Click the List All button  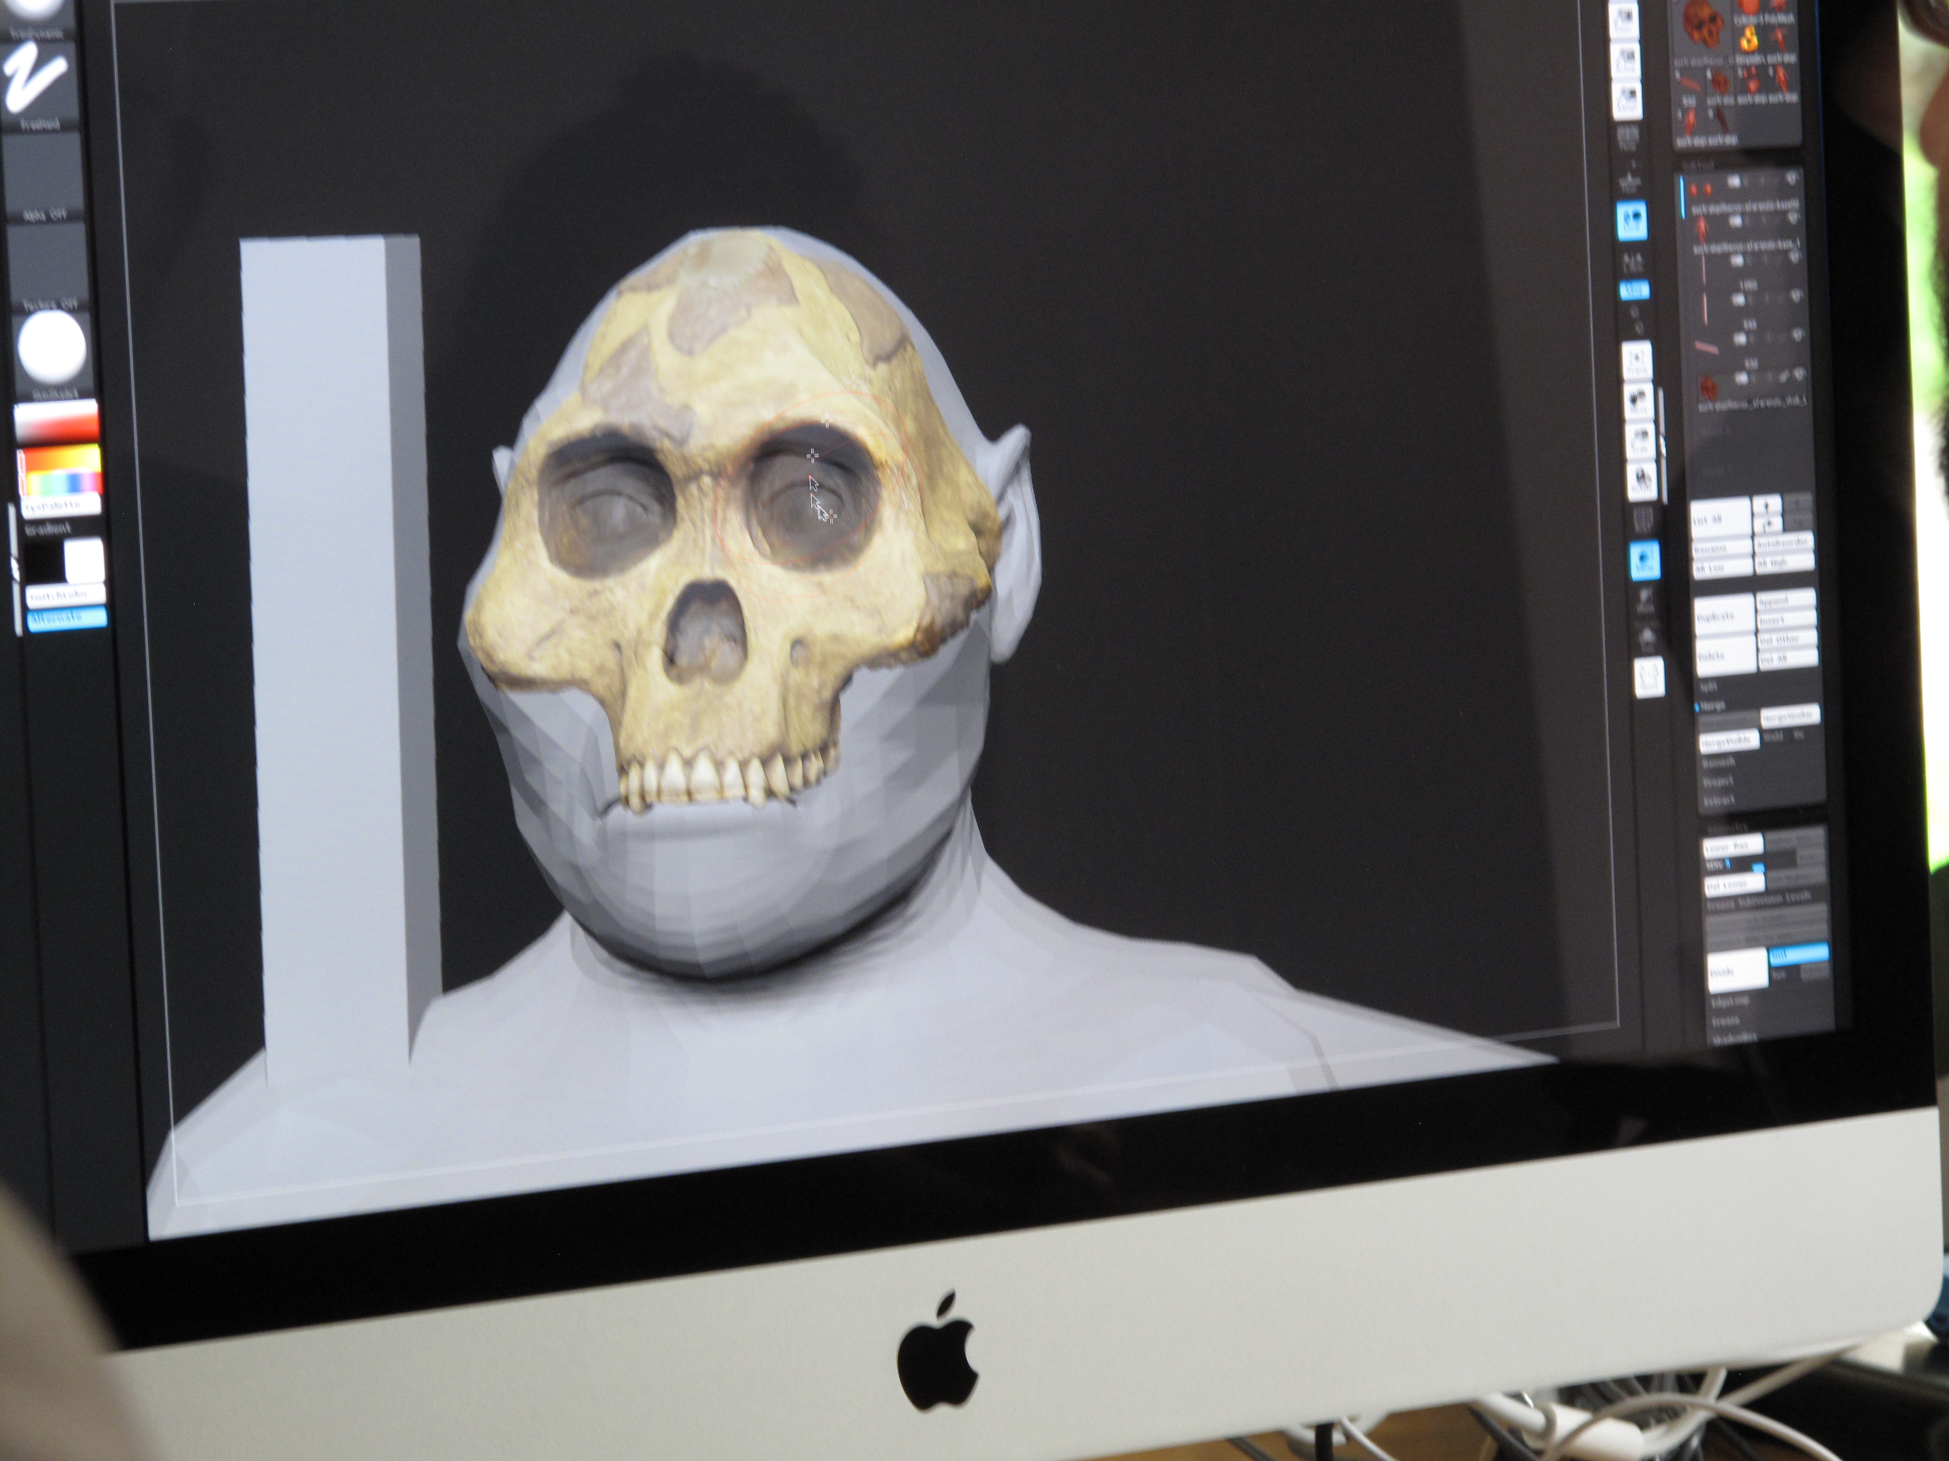coord(1721,517)
